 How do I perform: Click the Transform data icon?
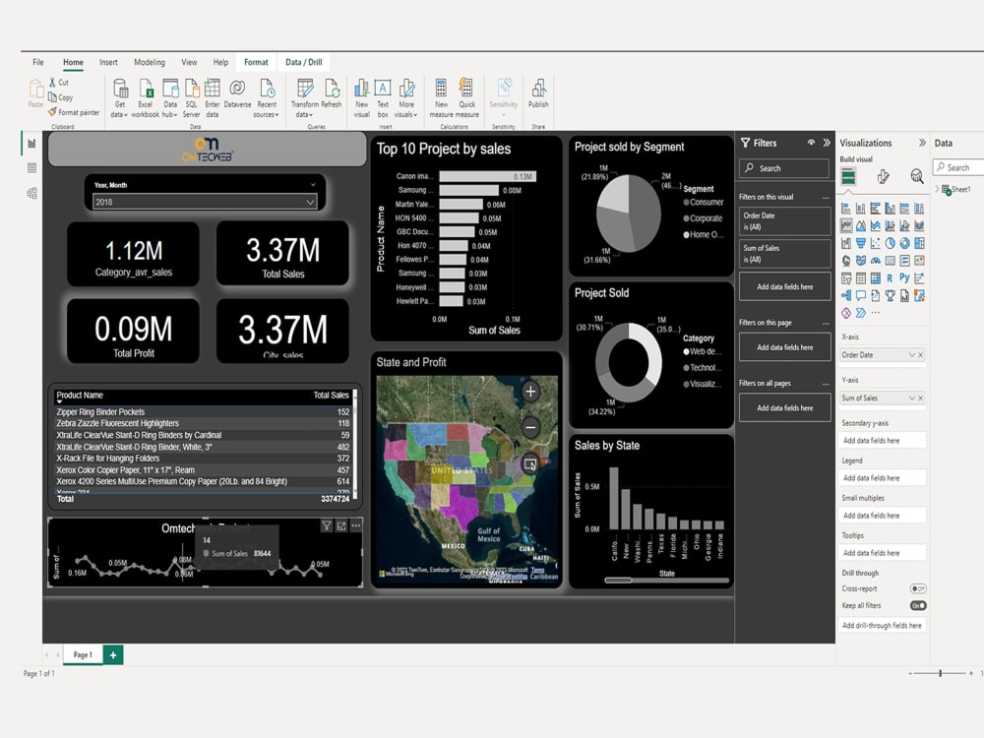pyautogui.click(x=305, y=89)
